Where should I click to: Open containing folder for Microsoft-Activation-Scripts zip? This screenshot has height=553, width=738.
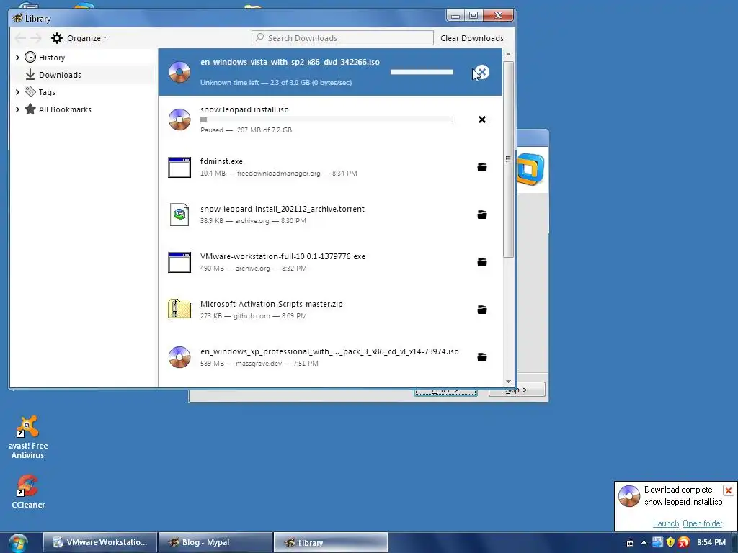pyautogui.click(x=482, y=310)
